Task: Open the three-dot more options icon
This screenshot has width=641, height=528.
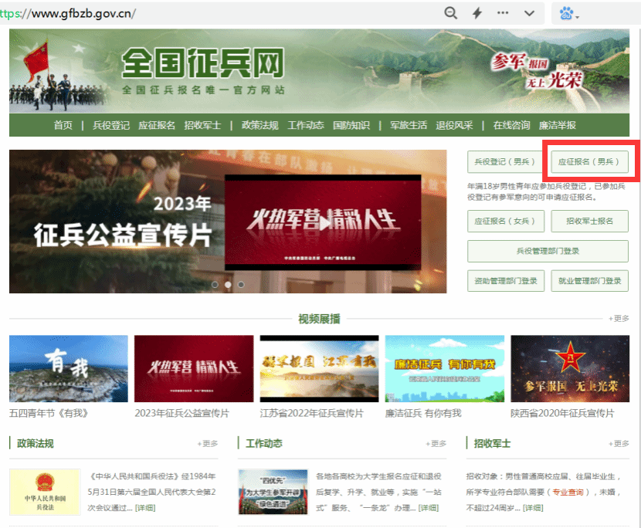Action: 503,13
